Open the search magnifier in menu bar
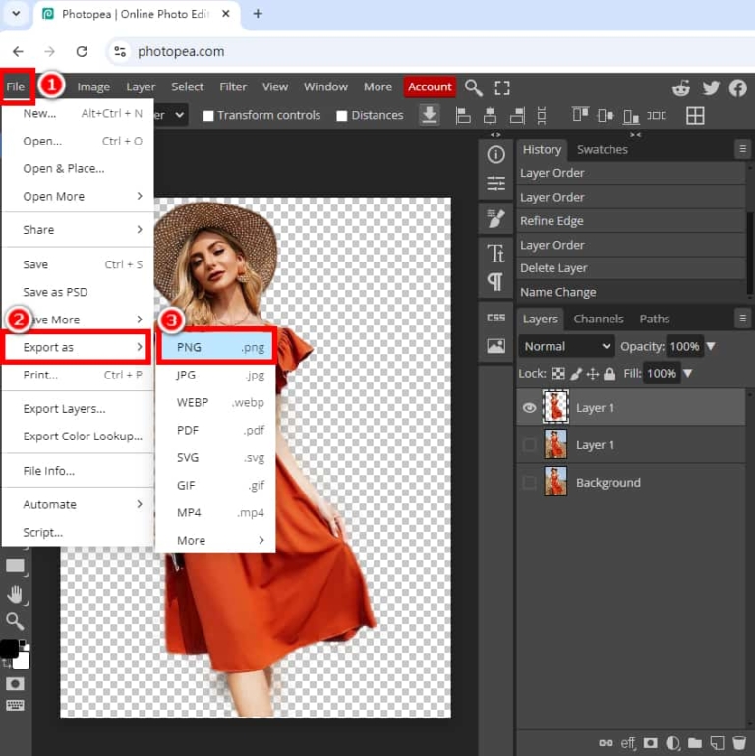Screen dimensions: 755x756 coord(474,87)
